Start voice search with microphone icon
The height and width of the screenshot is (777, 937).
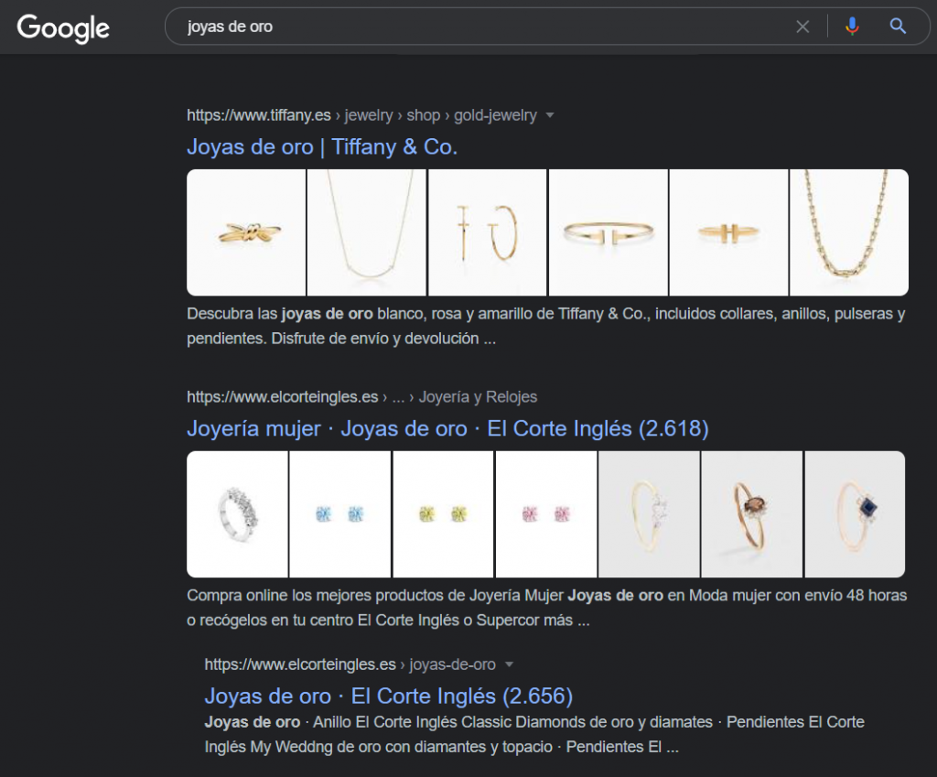click(852, 27)
